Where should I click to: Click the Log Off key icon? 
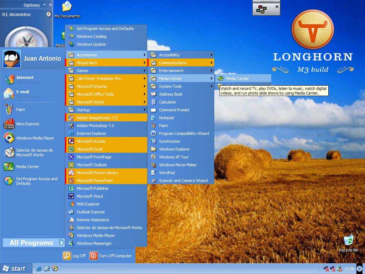67,255
